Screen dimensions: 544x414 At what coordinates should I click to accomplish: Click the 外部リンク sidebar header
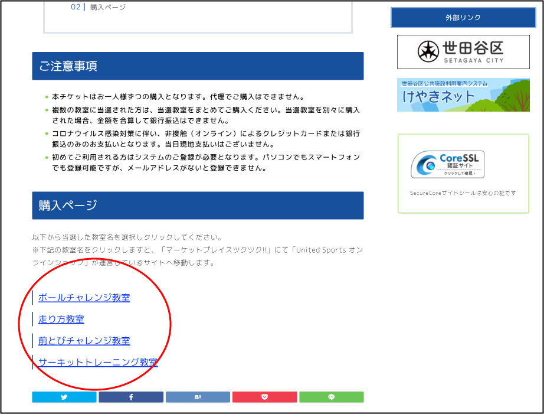click(463, 17)
